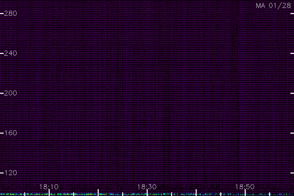Click the MA 01/28 date label
294x196 pixels.
click(273, 6)
